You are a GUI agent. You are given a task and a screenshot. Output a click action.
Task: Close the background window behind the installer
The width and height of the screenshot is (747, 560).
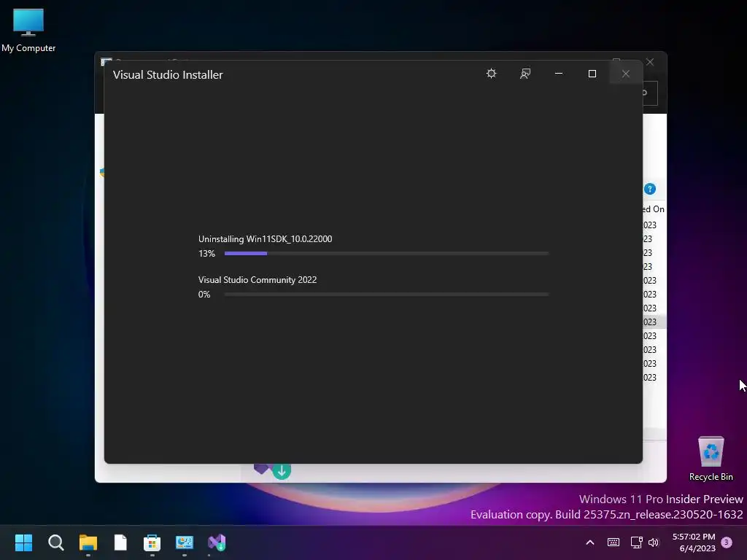650,62
